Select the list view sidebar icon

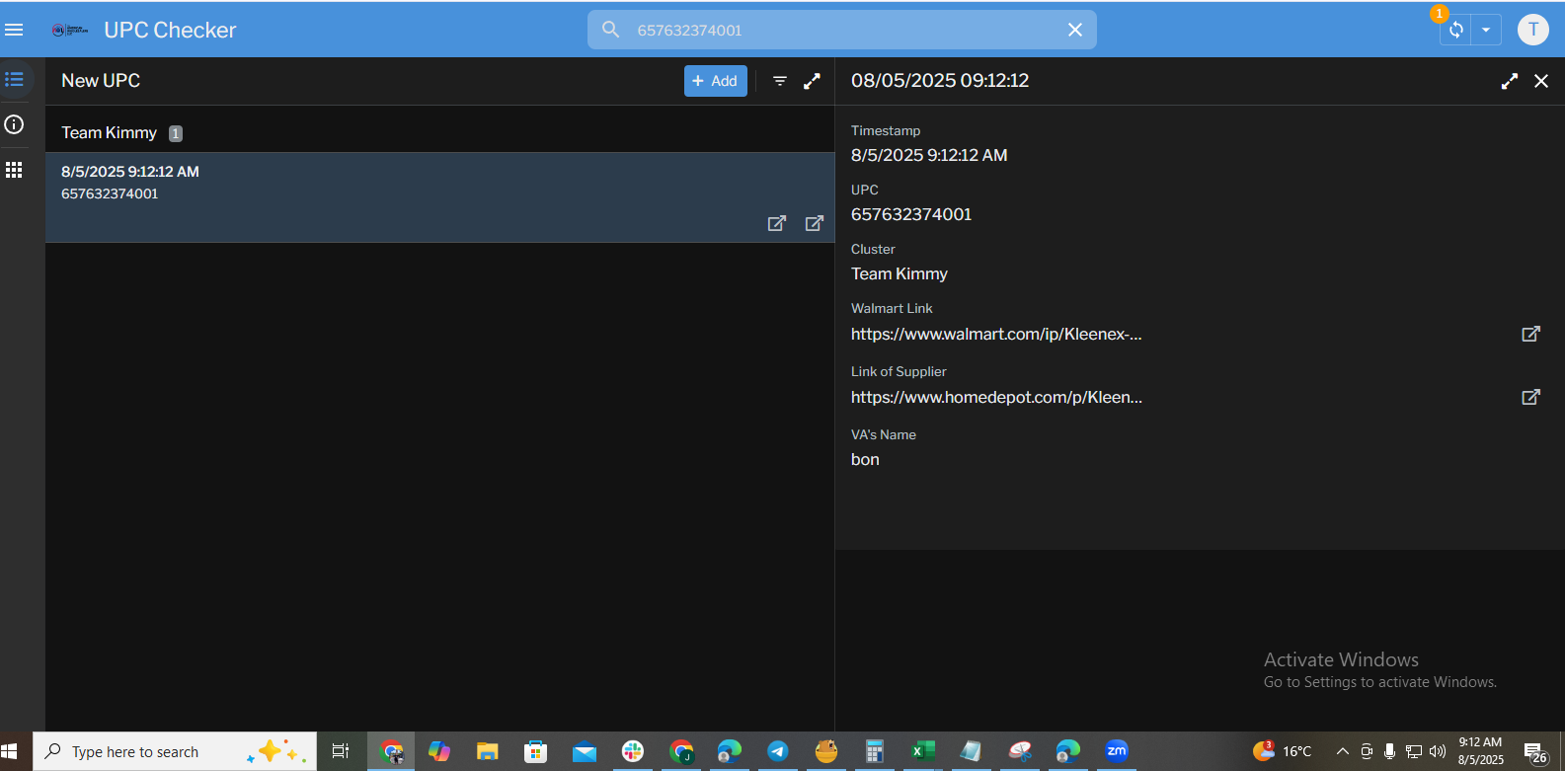(x=14, y=79)
